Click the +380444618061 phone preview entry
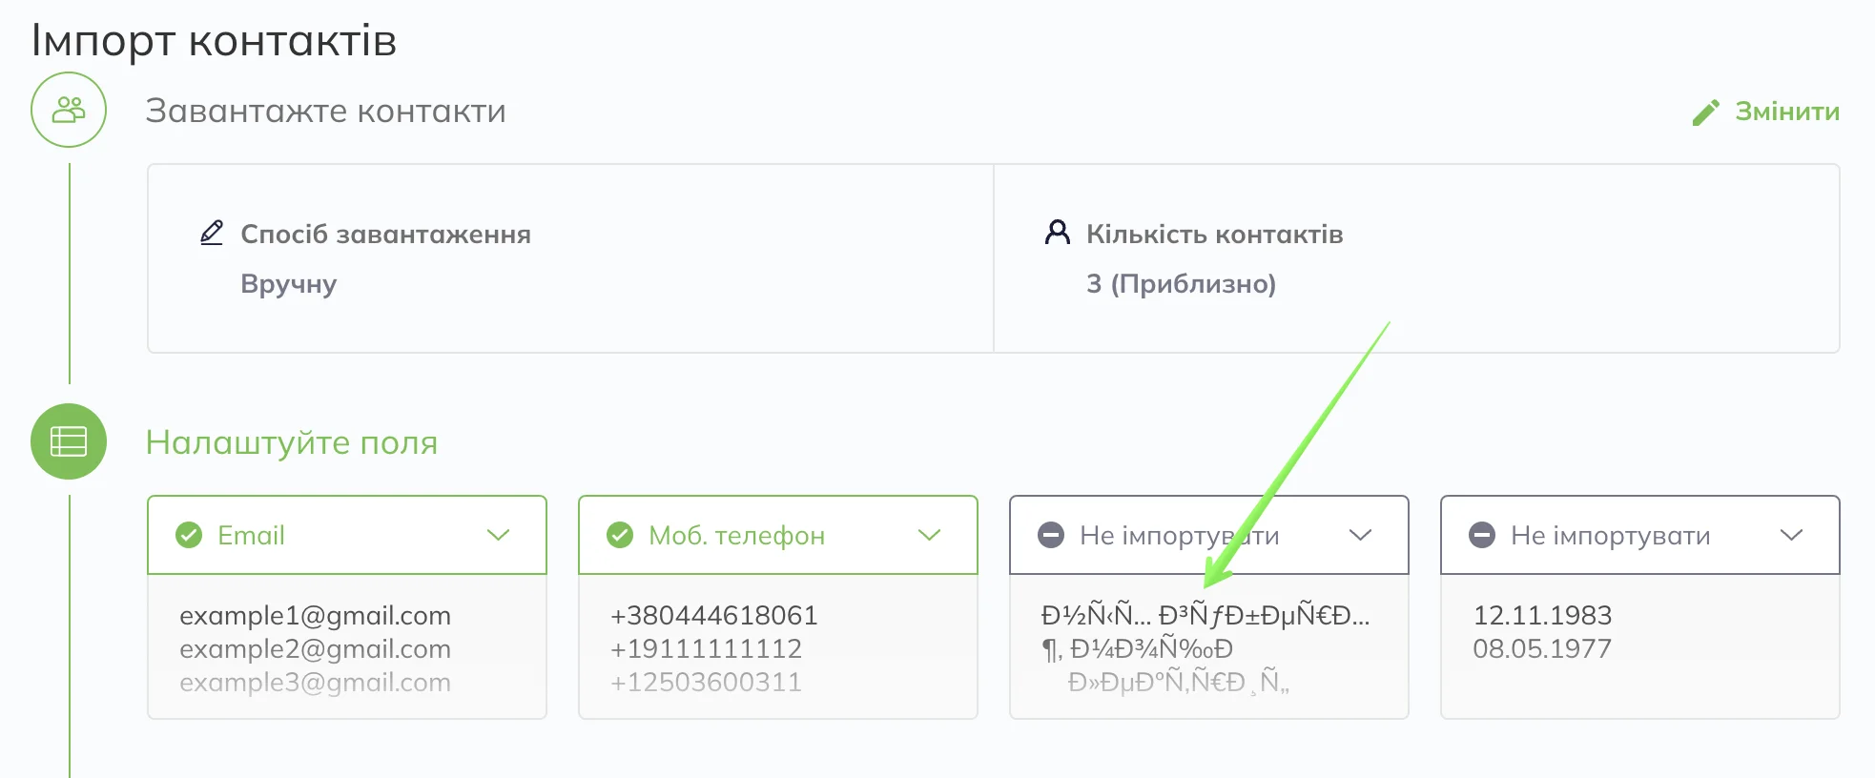The width and height of the screenshot is (1875, 778). coord(714,615)
